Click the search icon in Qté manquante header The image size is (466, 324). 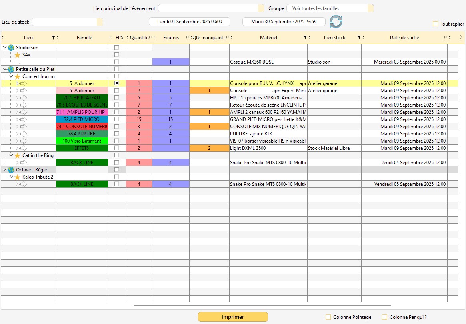(227, 38)
